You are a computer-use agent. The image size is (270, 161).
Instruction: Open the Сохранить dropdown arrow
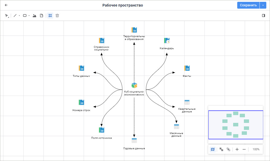click(263, 5)
